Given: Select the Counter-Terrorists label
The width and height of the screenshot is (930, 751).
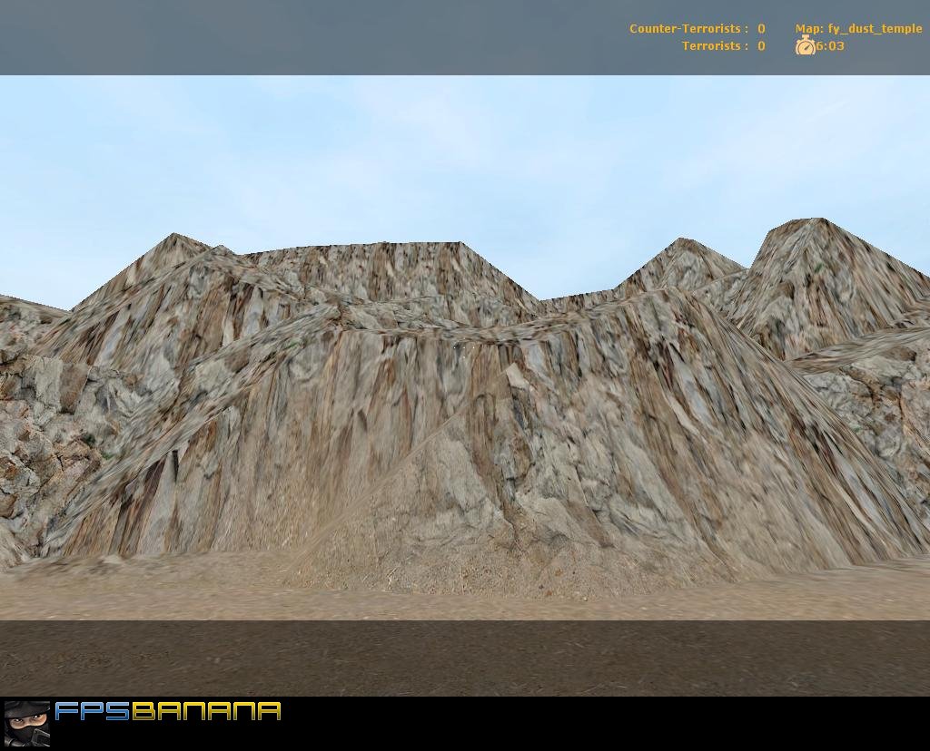Looking at the screenshot, I should 686,28.
